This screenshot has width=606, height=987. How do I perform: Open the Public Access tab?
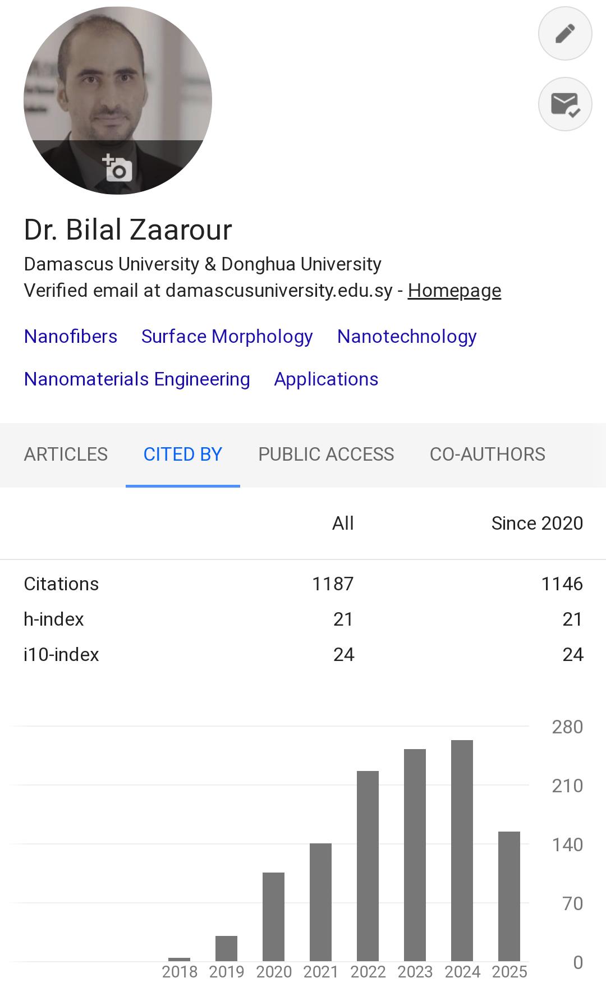(x=326, y=455)
